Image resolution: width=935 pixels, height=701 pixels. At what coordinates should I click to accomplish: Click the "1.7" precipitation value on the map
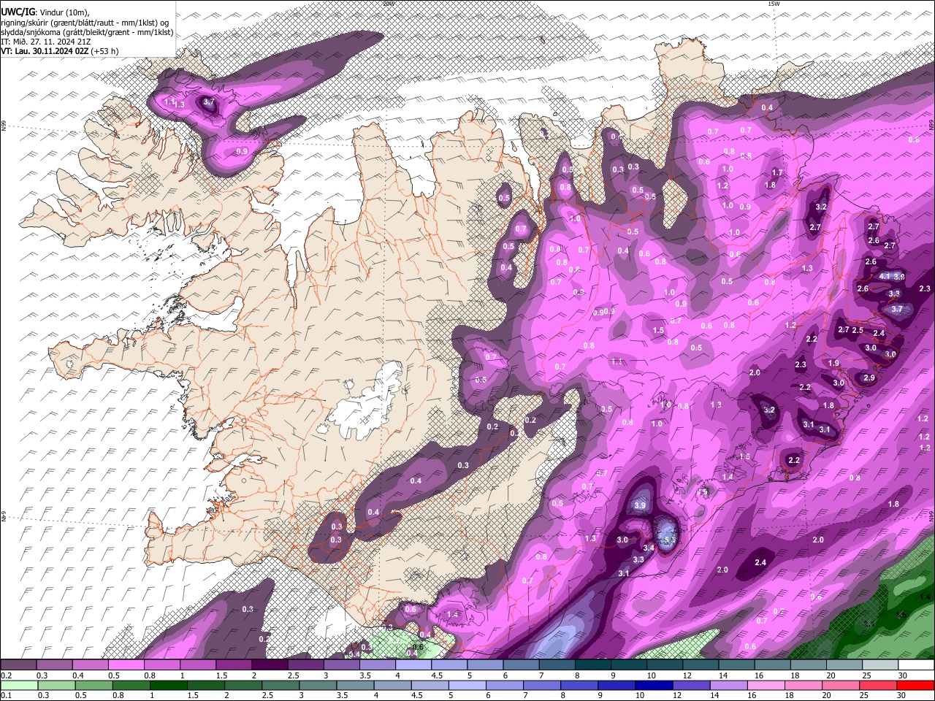(x=777, y=173)
